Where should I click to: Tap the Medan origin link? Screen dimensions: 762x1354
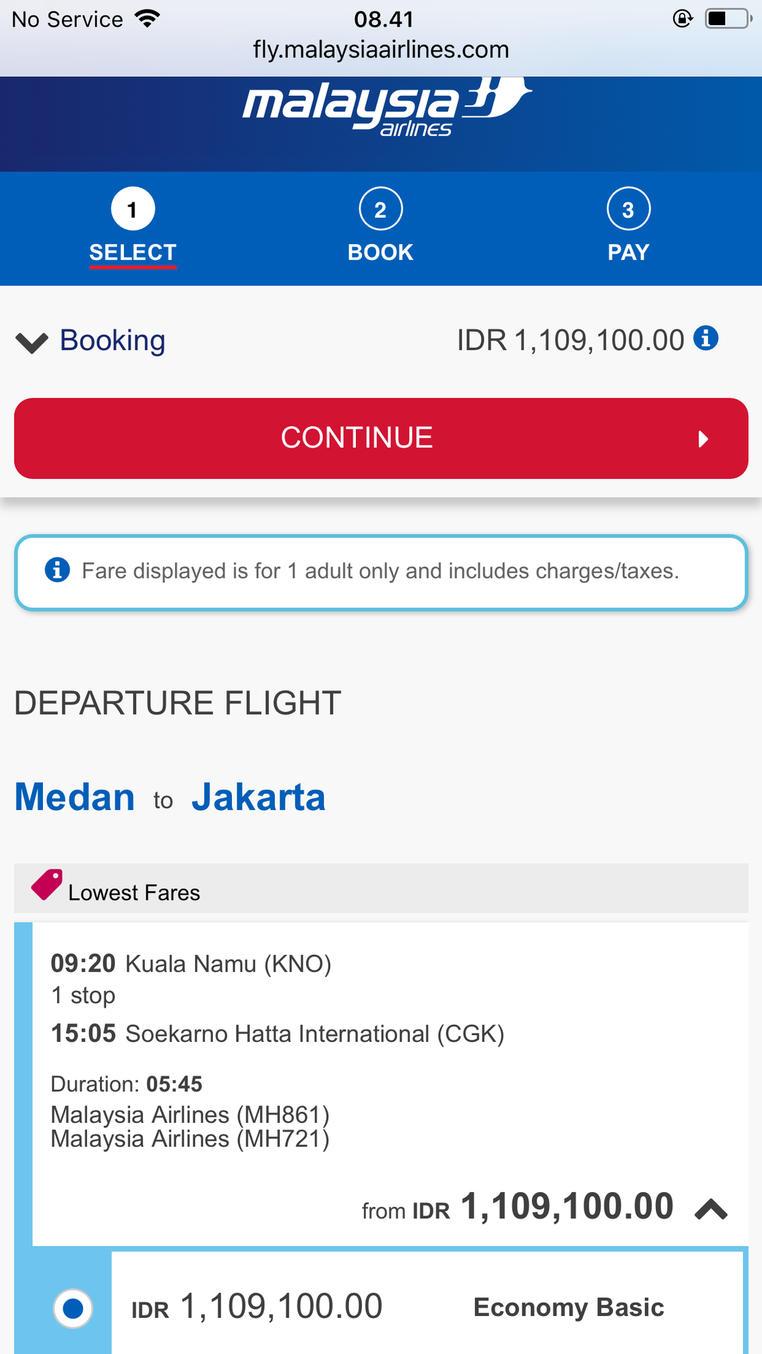coord(75,797)
